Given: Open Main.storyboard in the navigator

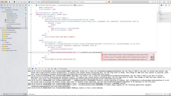Looking at the screenshot, I should [11, 20].
